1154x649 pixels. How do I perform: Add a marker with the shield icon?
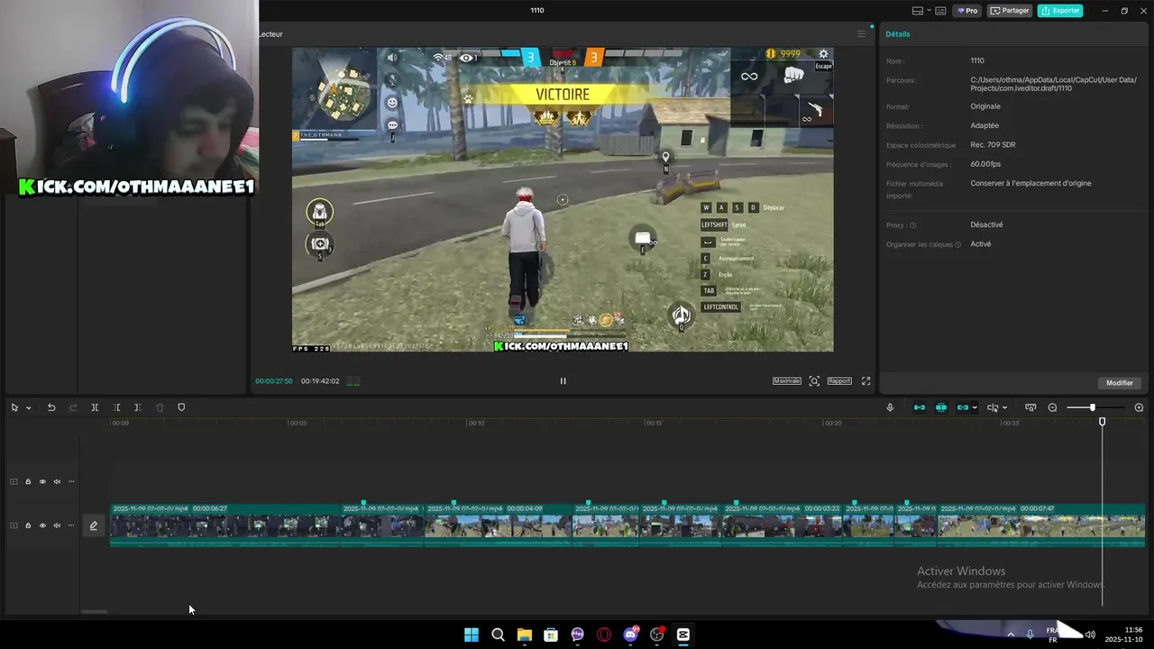(181, 407)
